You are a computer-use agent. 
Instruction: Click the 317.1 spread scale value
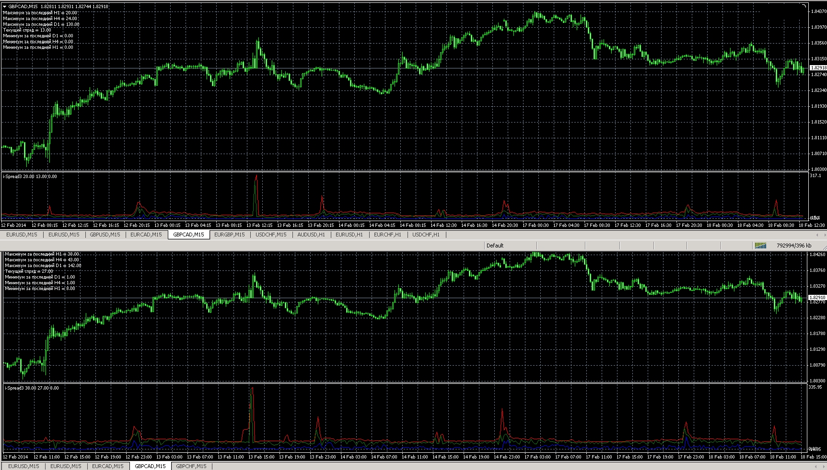815,176
